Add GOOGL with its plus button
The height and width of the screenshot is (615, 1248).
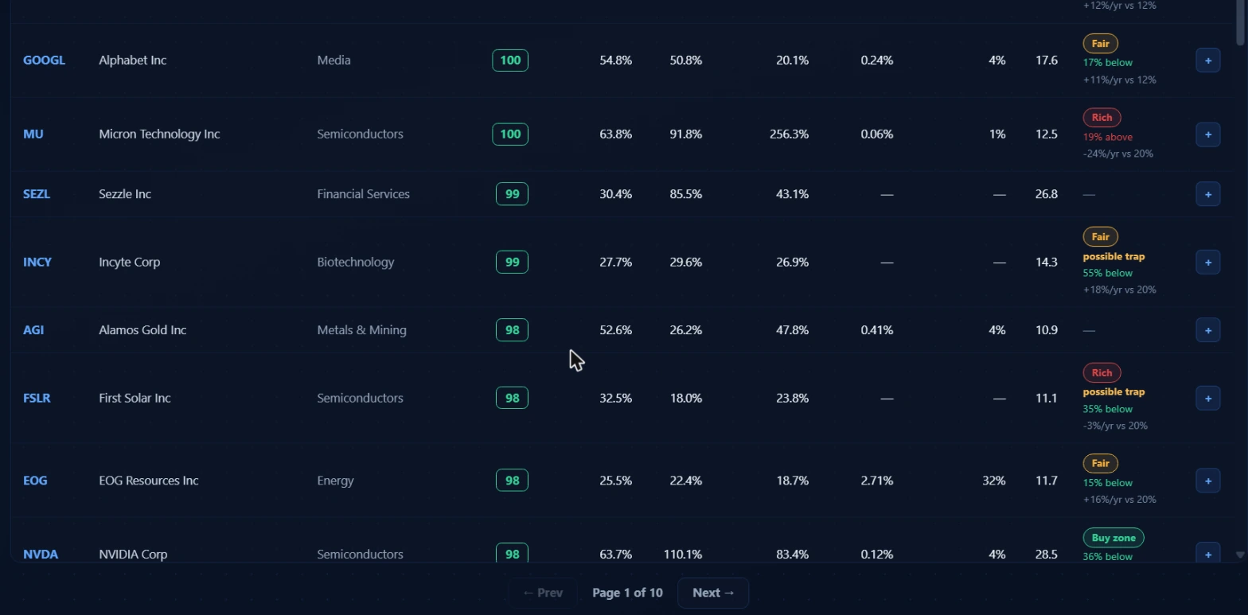click(1207, 60)
